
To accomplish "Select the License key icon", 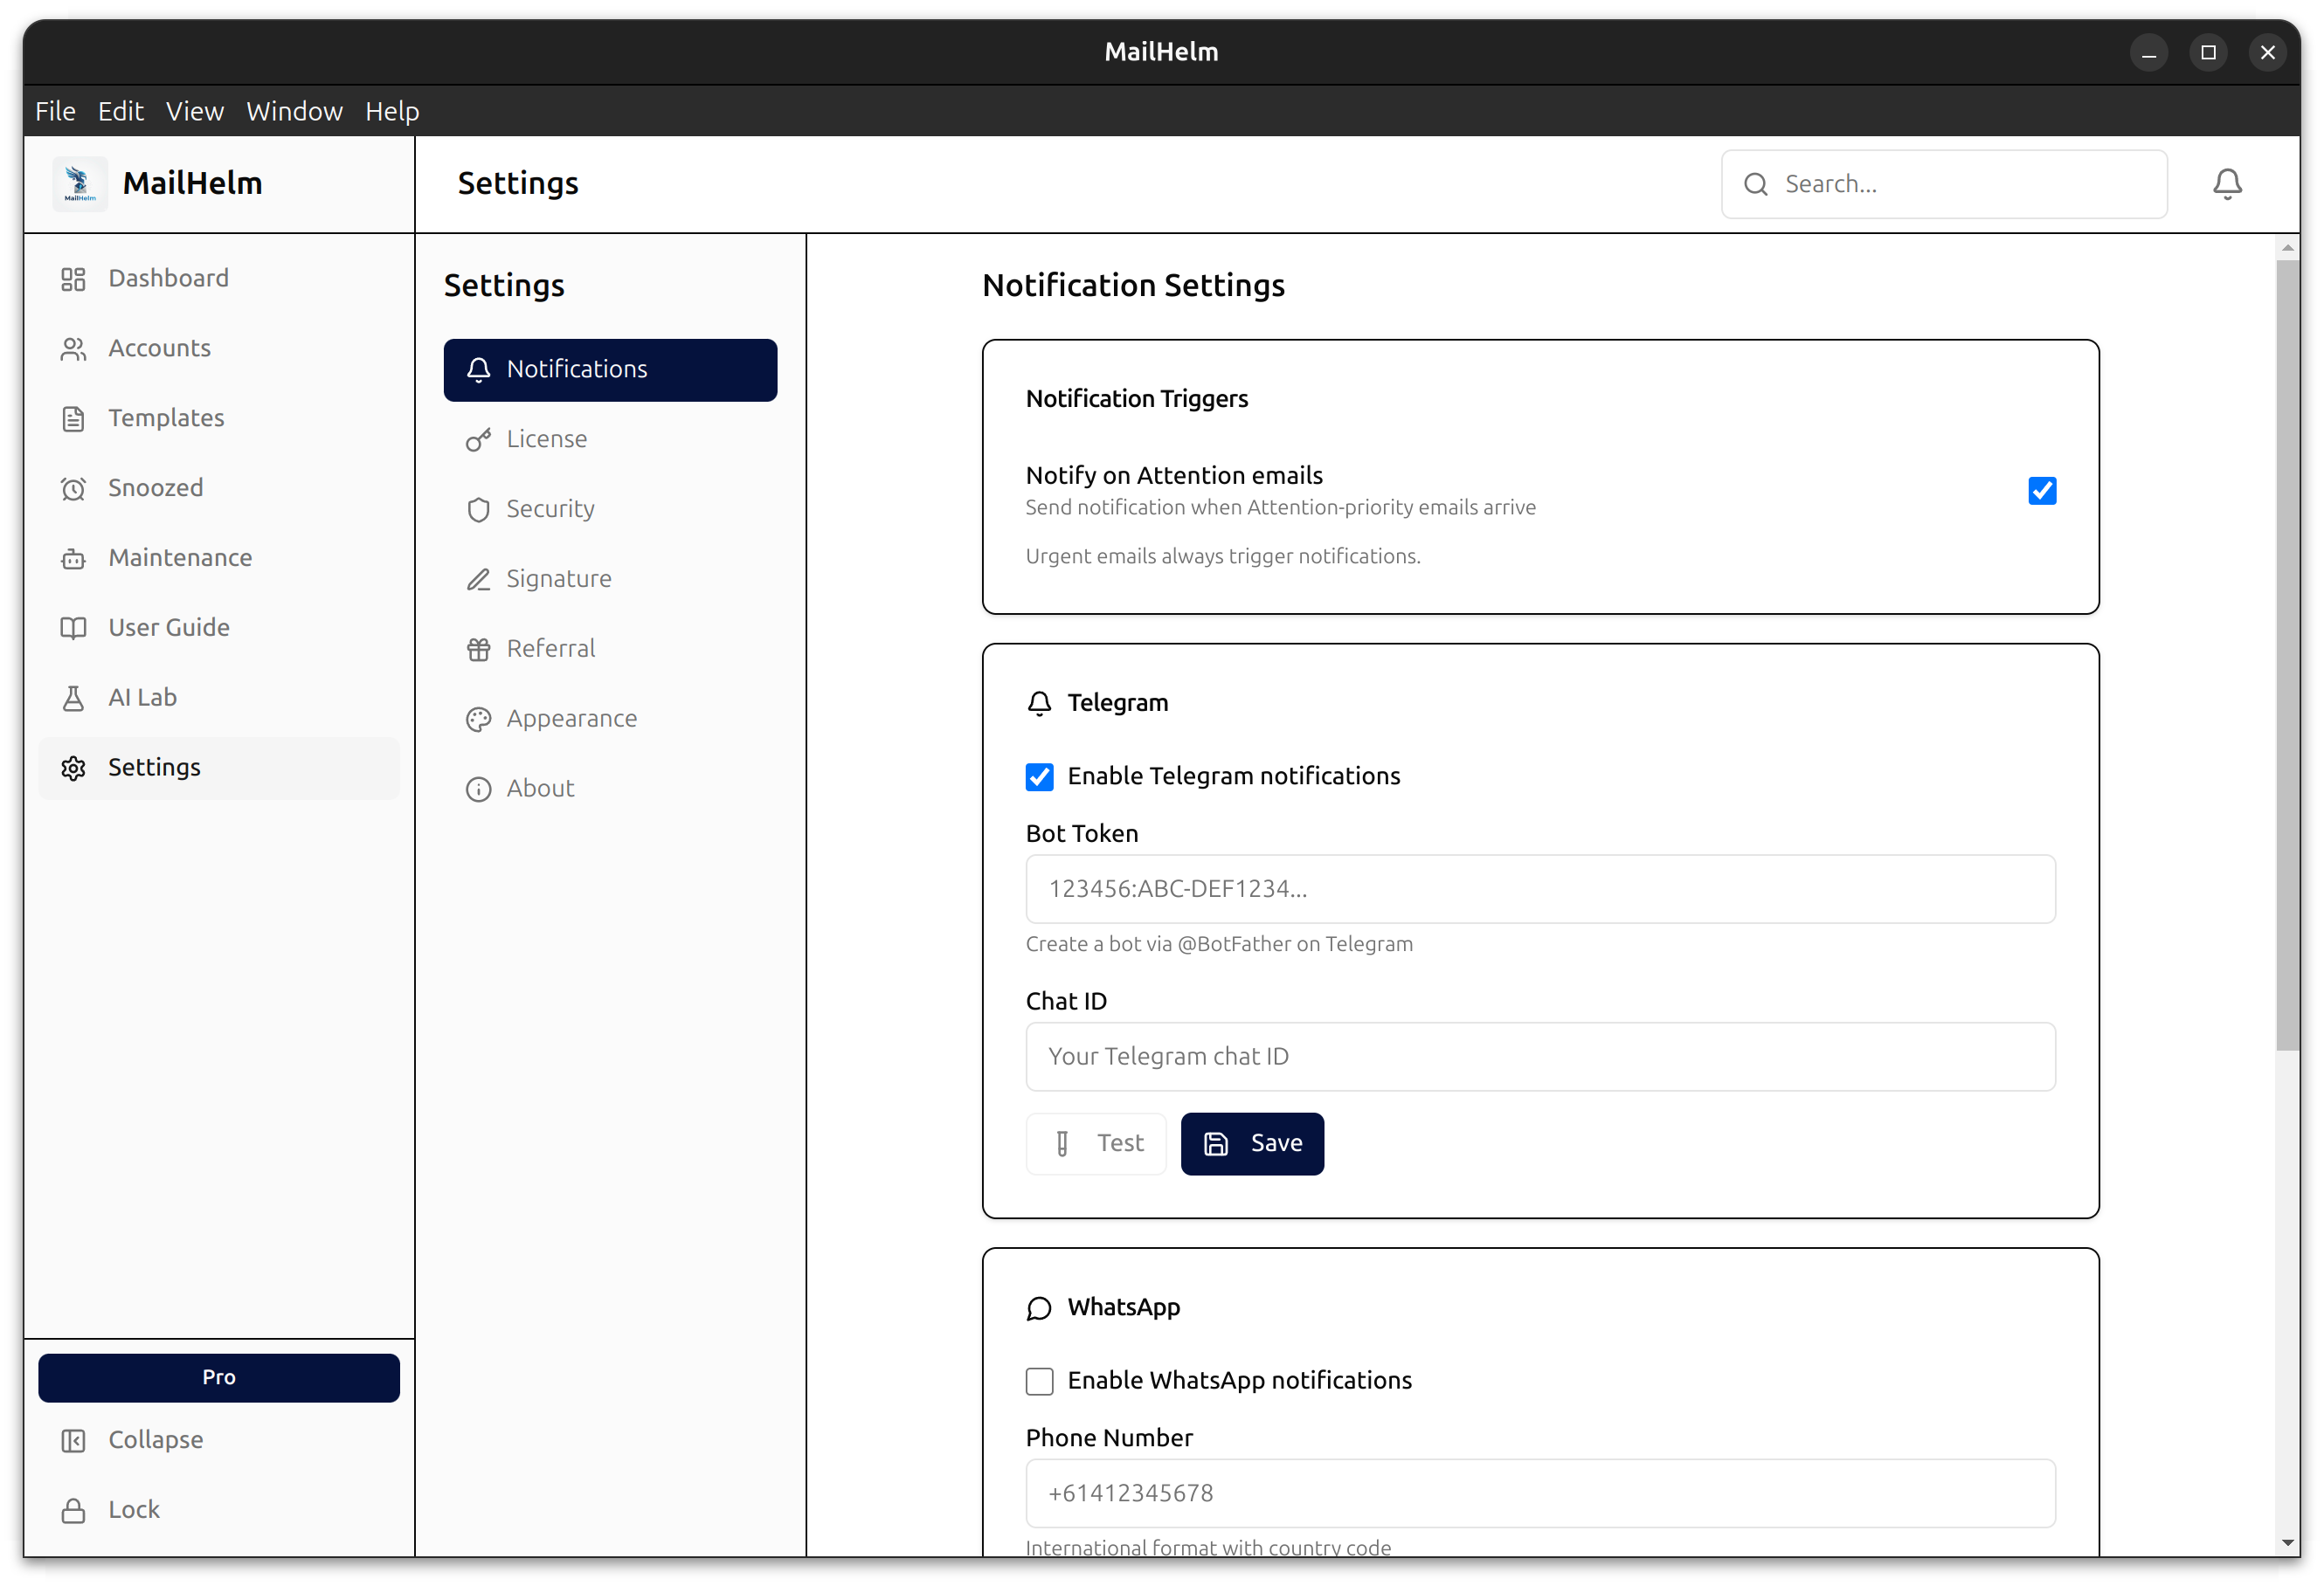I will 478,439.
